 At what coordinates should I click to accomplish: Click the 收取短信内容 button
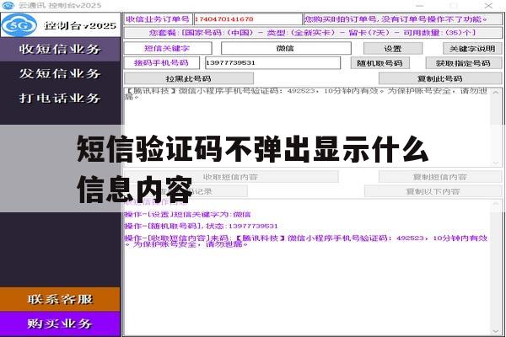click(x=230, y=177)
